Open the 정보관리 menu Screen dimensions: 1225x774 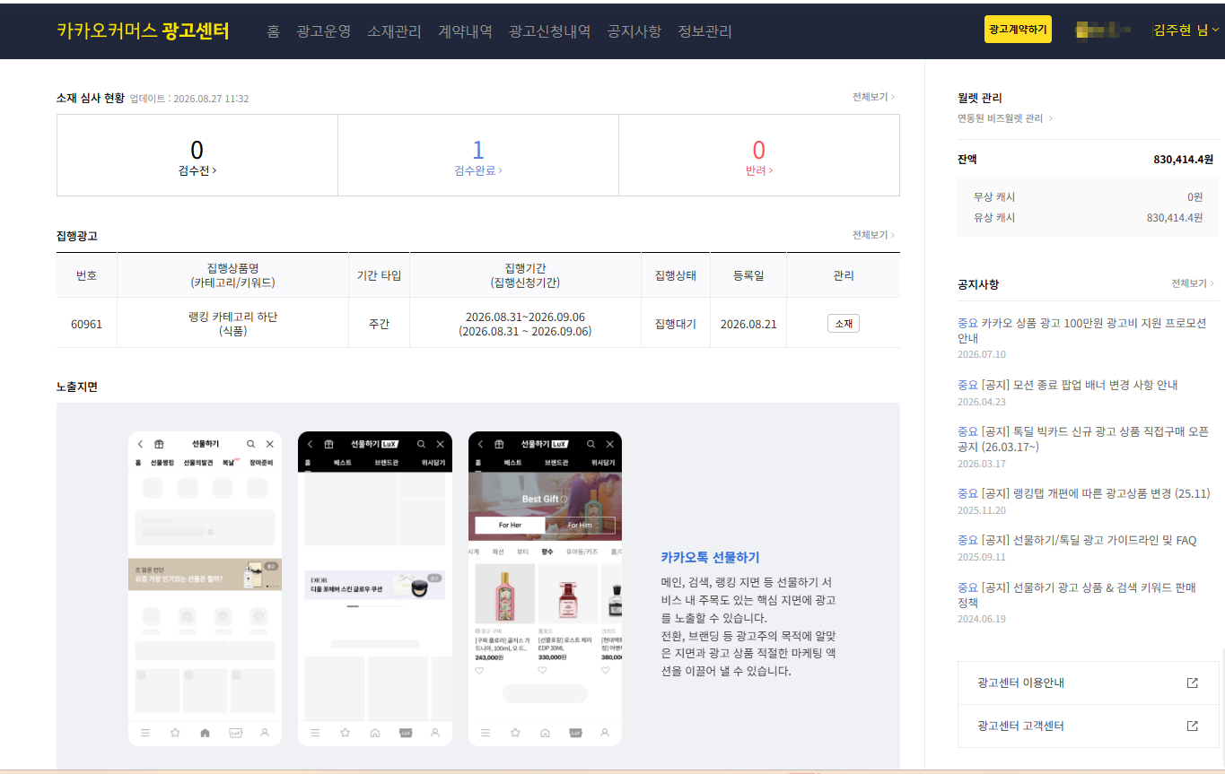tap(704, 31)
